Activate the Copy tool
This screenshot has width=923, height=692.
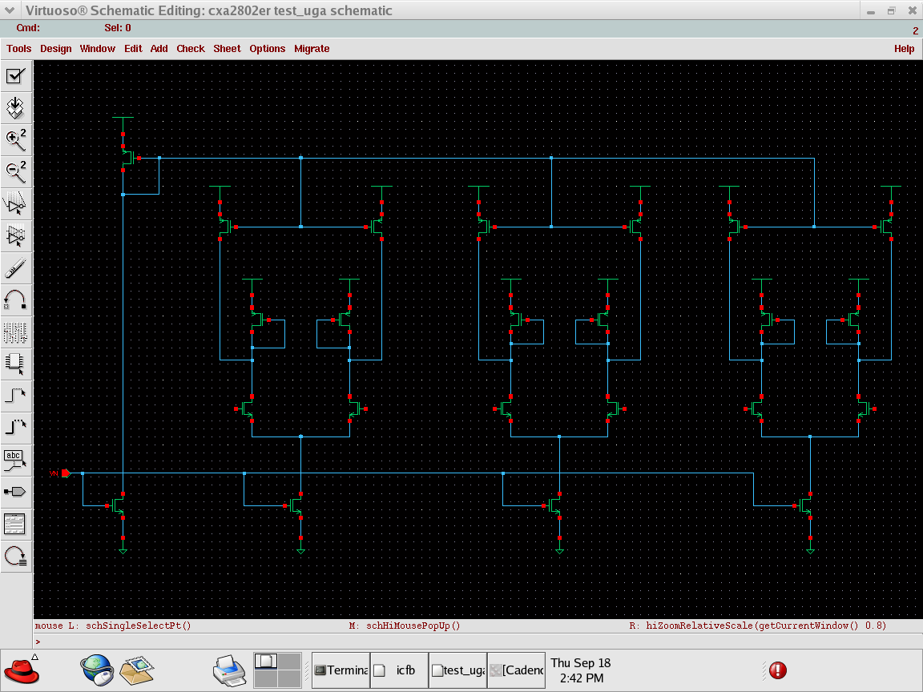click(16, 235)
